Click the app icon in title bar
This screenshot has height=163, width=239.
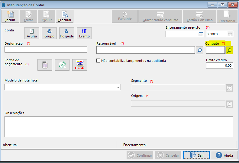click(x=3, y=5)
